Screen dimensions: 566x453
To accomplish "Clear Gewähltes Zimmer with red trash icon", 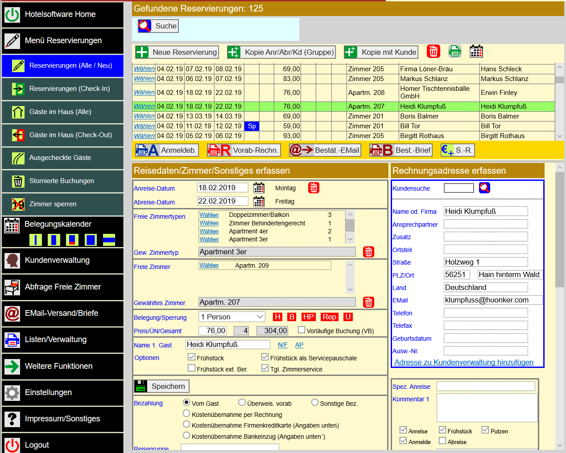I will click(368, 302).
